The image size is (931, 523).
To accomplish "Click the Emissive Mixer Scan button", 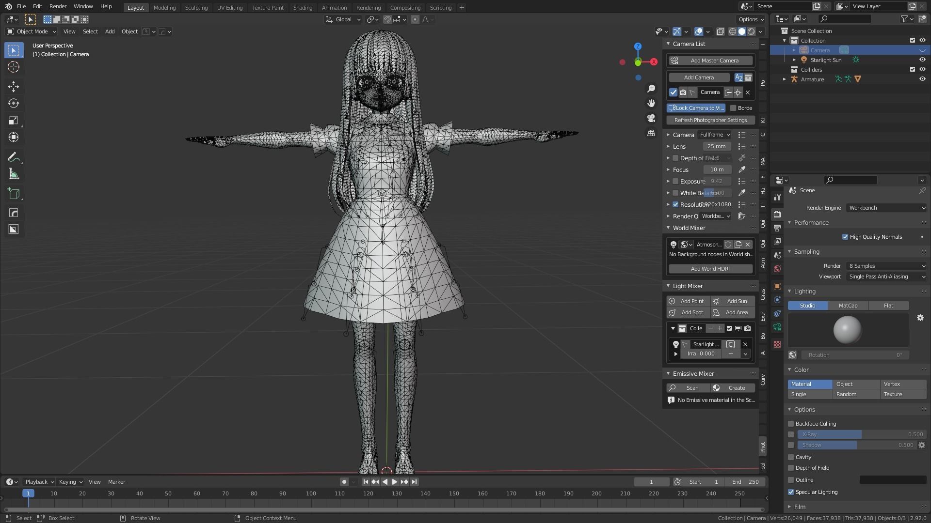I will click(688, 388).
